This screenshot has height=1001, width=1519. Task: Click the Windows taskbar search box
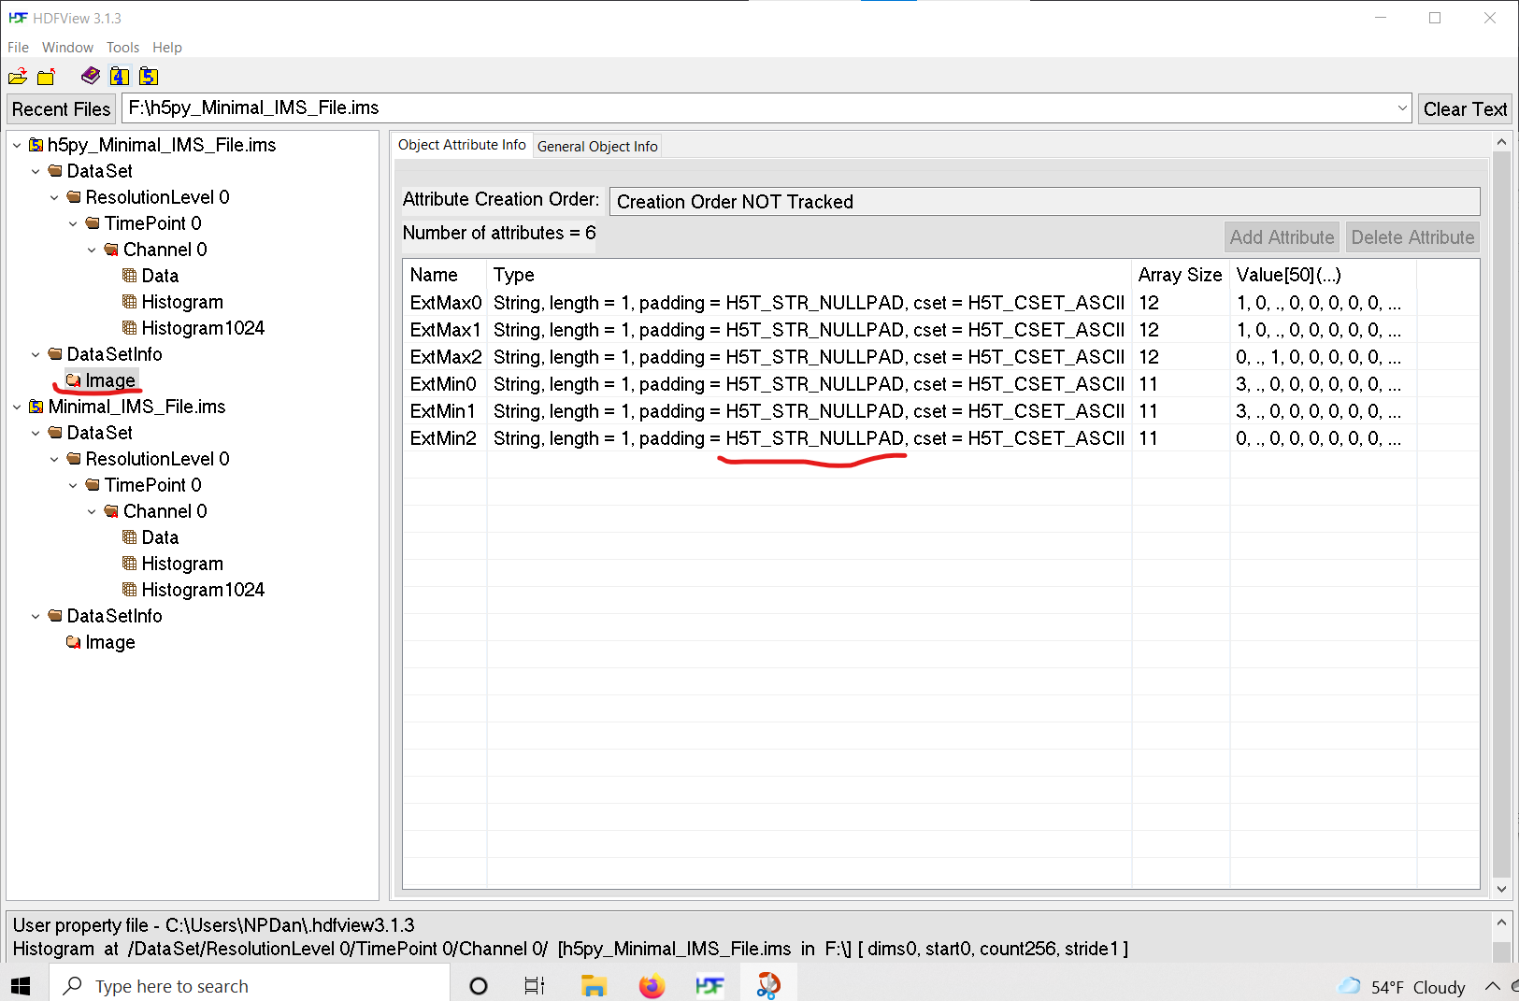pyautogui.click(x=249, y=986)
